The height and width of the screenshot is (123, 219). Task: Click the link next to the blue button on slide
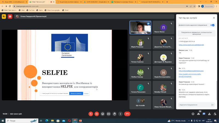[x=86, y=93]
